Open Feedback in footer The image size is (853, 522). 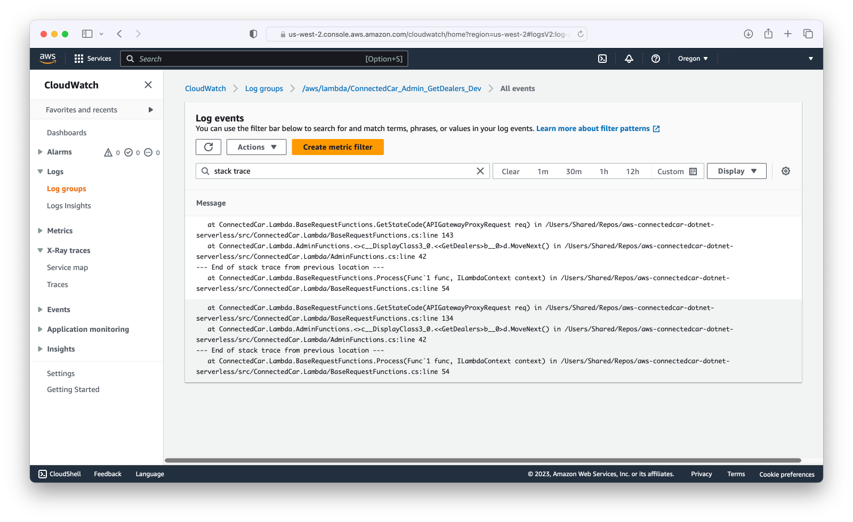pos(108,474)
